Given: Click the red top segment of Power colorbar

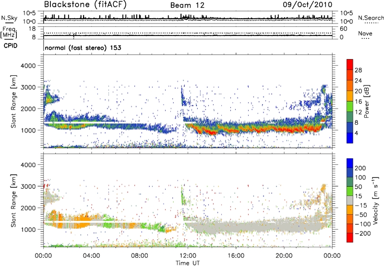Looking at the screenshot, I should 350,64.
